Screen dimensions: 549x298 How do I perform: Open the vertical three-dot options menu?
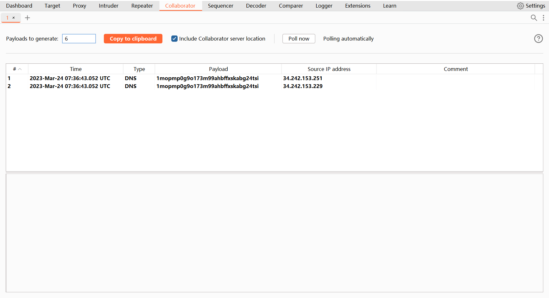coord(543,18)
